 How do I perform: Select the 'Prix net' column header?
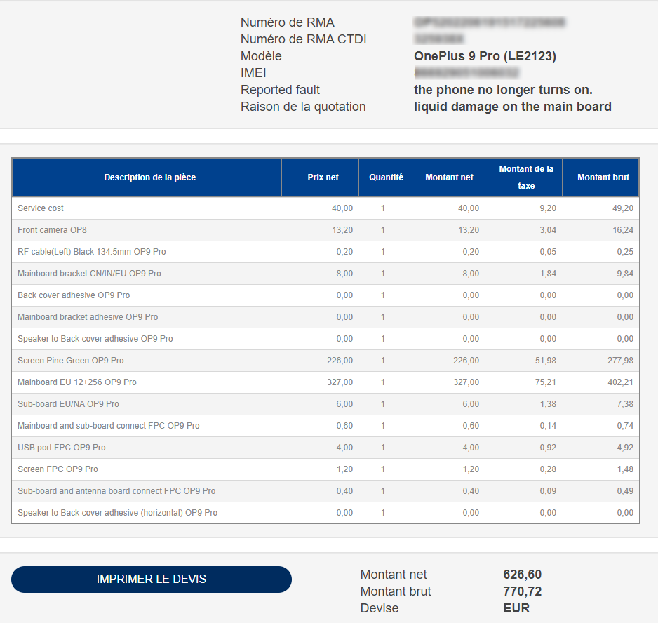[x=320, y=177]
